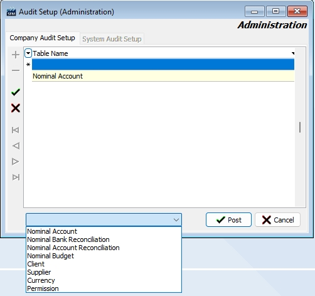Open Table Name header filter arrow at right

[293, 53]
